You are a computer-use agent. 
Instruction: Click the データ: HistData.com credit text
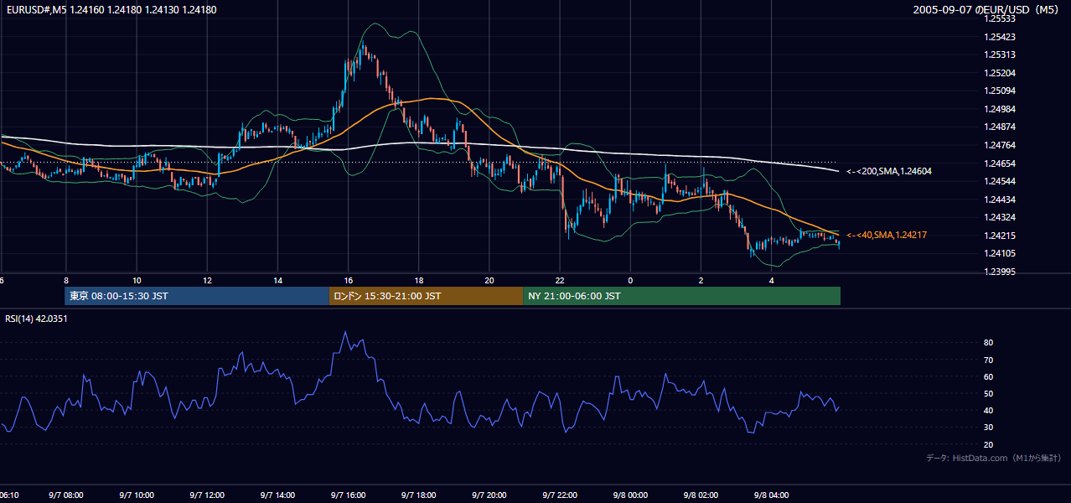(994, 458)
